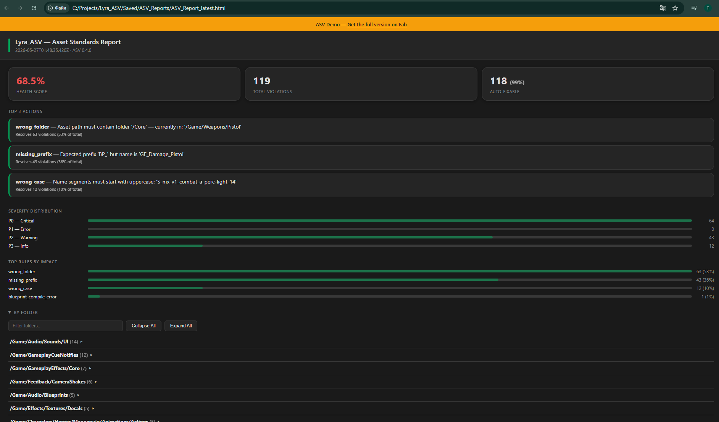Viewport: 719px width, 422px height.
Task: Open the browser profile avatar T
Action: [x=708, y=8]
